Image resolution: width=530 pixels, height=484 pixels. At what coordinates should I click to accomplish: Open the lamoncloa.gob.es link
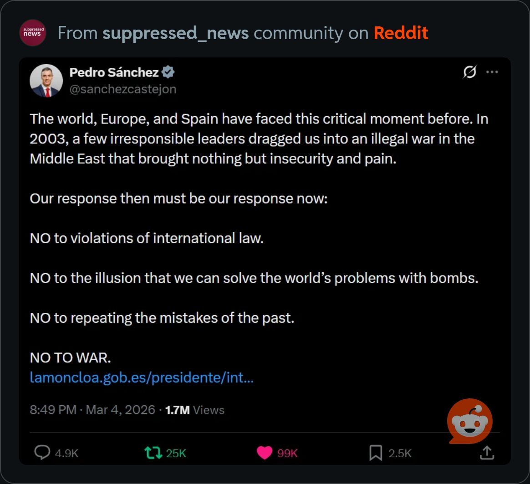point(142,377)
